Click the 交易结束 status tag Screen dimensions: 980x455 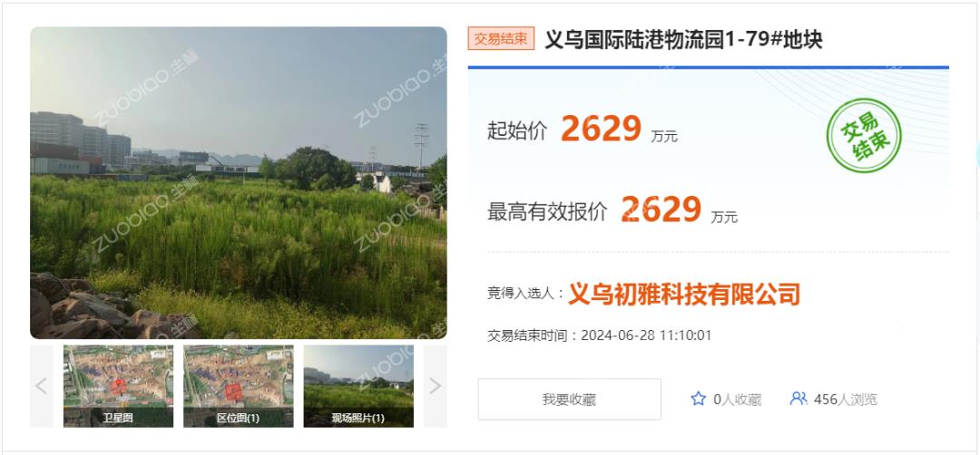click(501, 39)
